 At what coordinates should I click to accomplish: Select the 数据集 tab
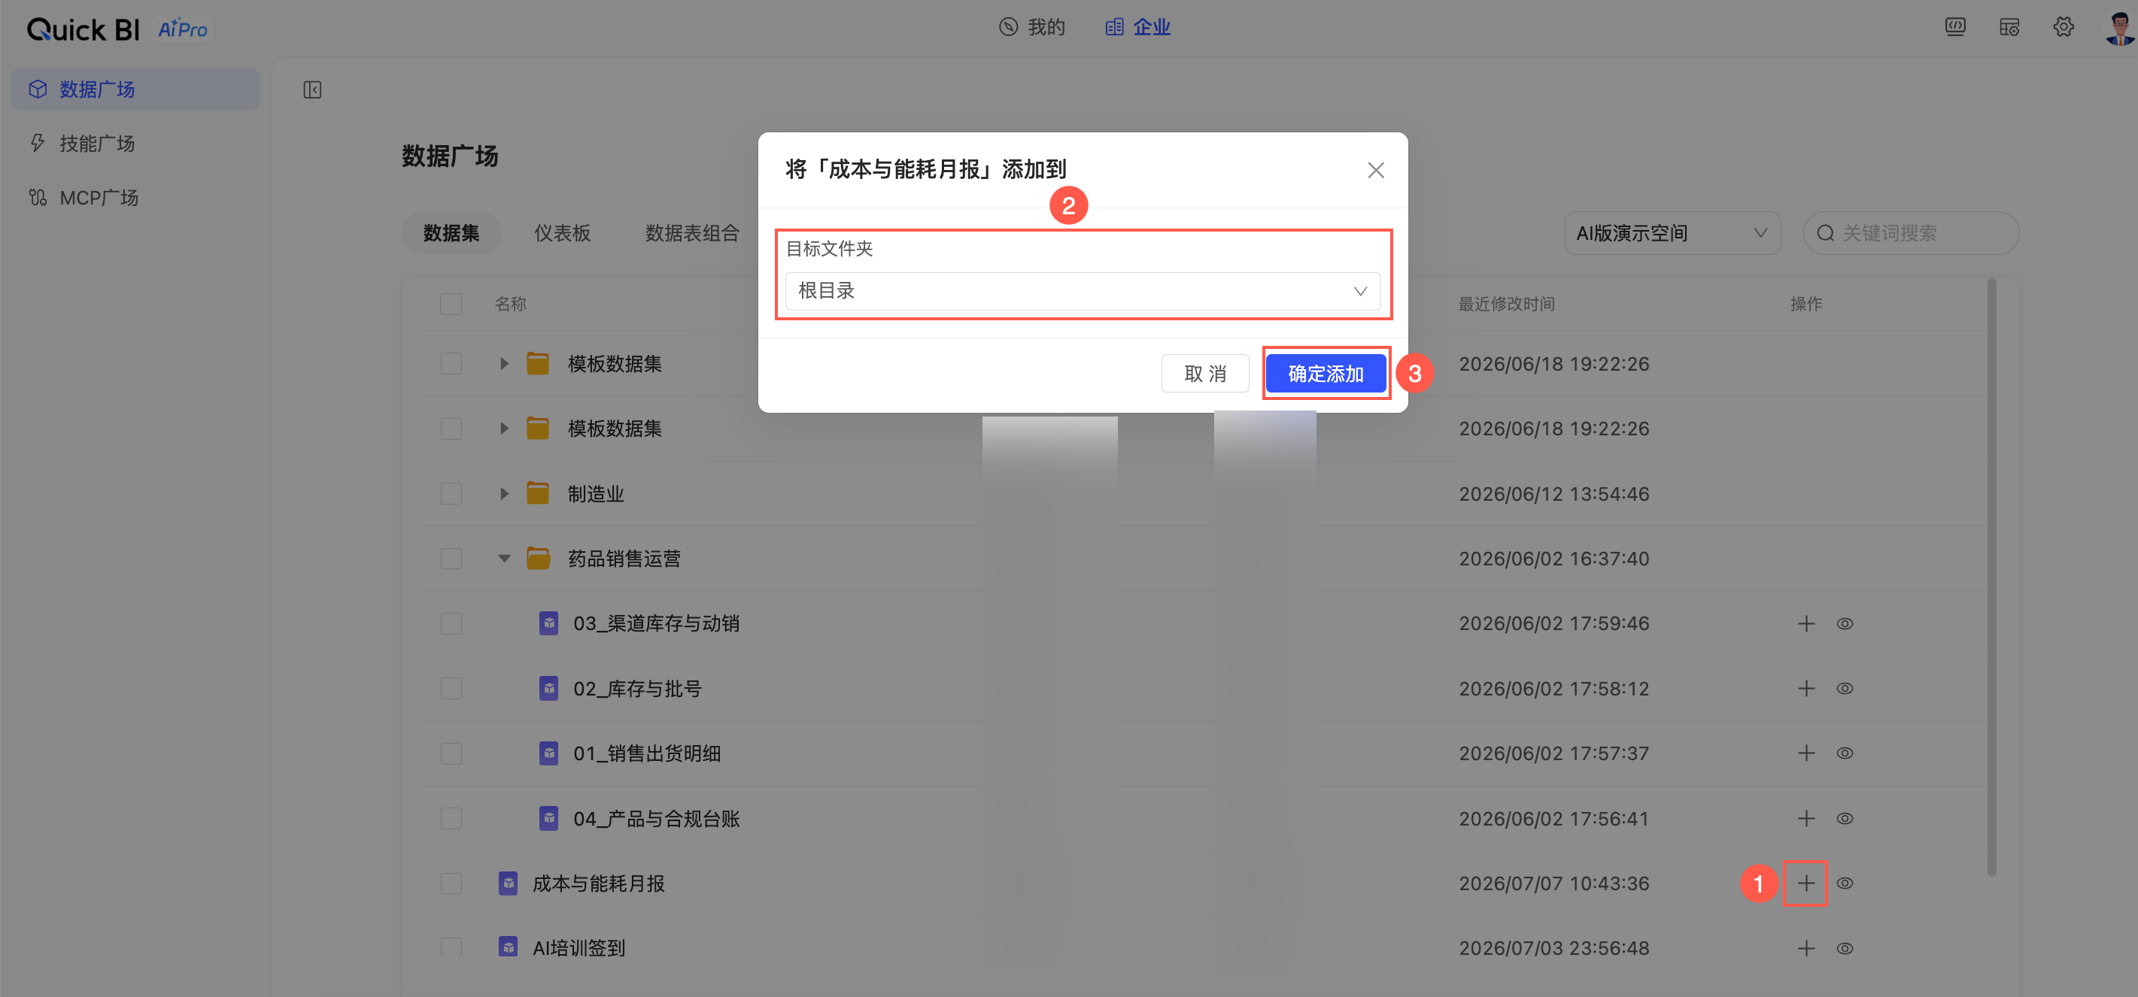click(451, 233)
